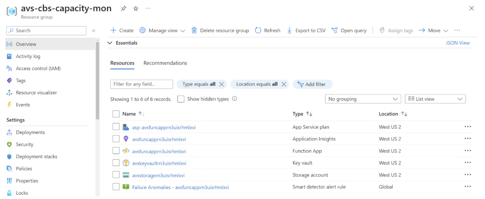
Task: Sort resources by Type column
Action: [x=302, y=114]
